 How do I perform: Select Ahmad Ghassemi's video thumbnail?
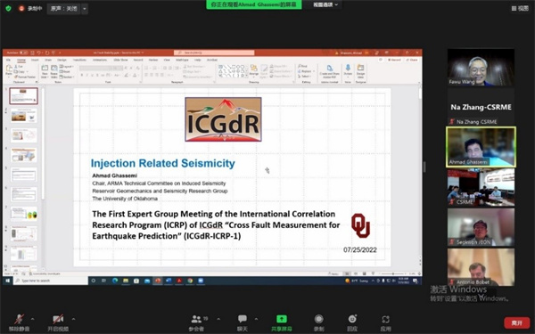[x=481, y=147]
